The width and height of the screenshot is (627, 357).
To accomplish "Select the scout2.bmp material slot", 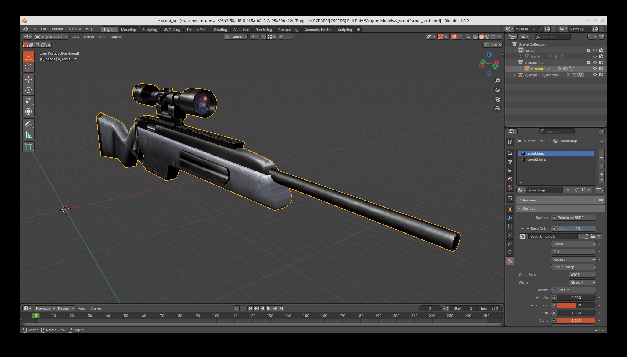I will coord(556,160).
